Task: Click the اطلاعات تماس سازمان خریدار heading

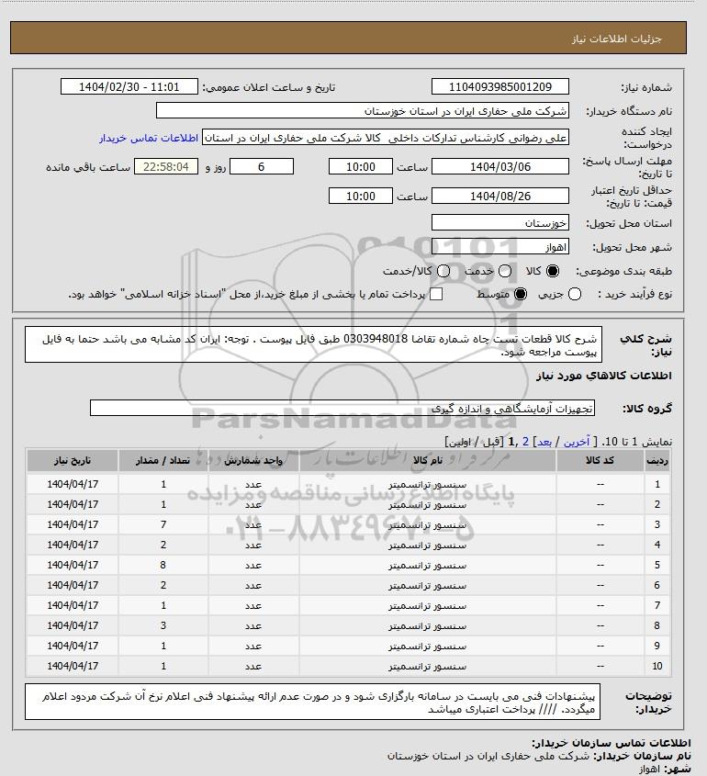Action: 612,743
